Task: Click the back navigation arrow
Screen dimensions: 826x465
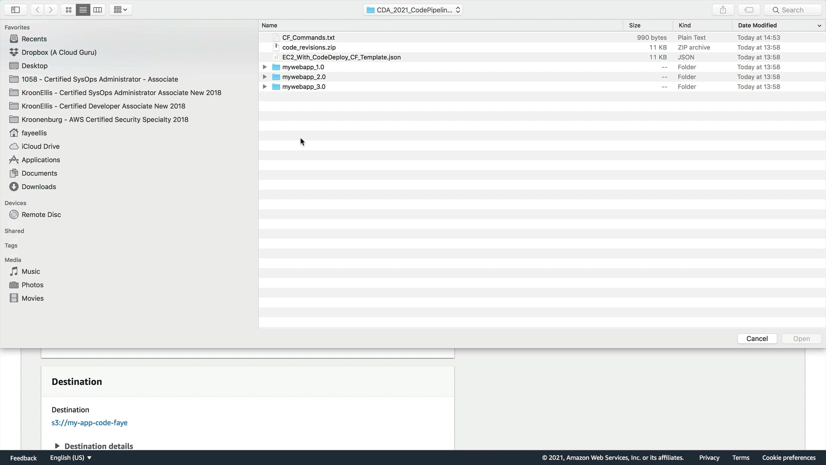Action: pyautogui.click(x=37, y=10)
